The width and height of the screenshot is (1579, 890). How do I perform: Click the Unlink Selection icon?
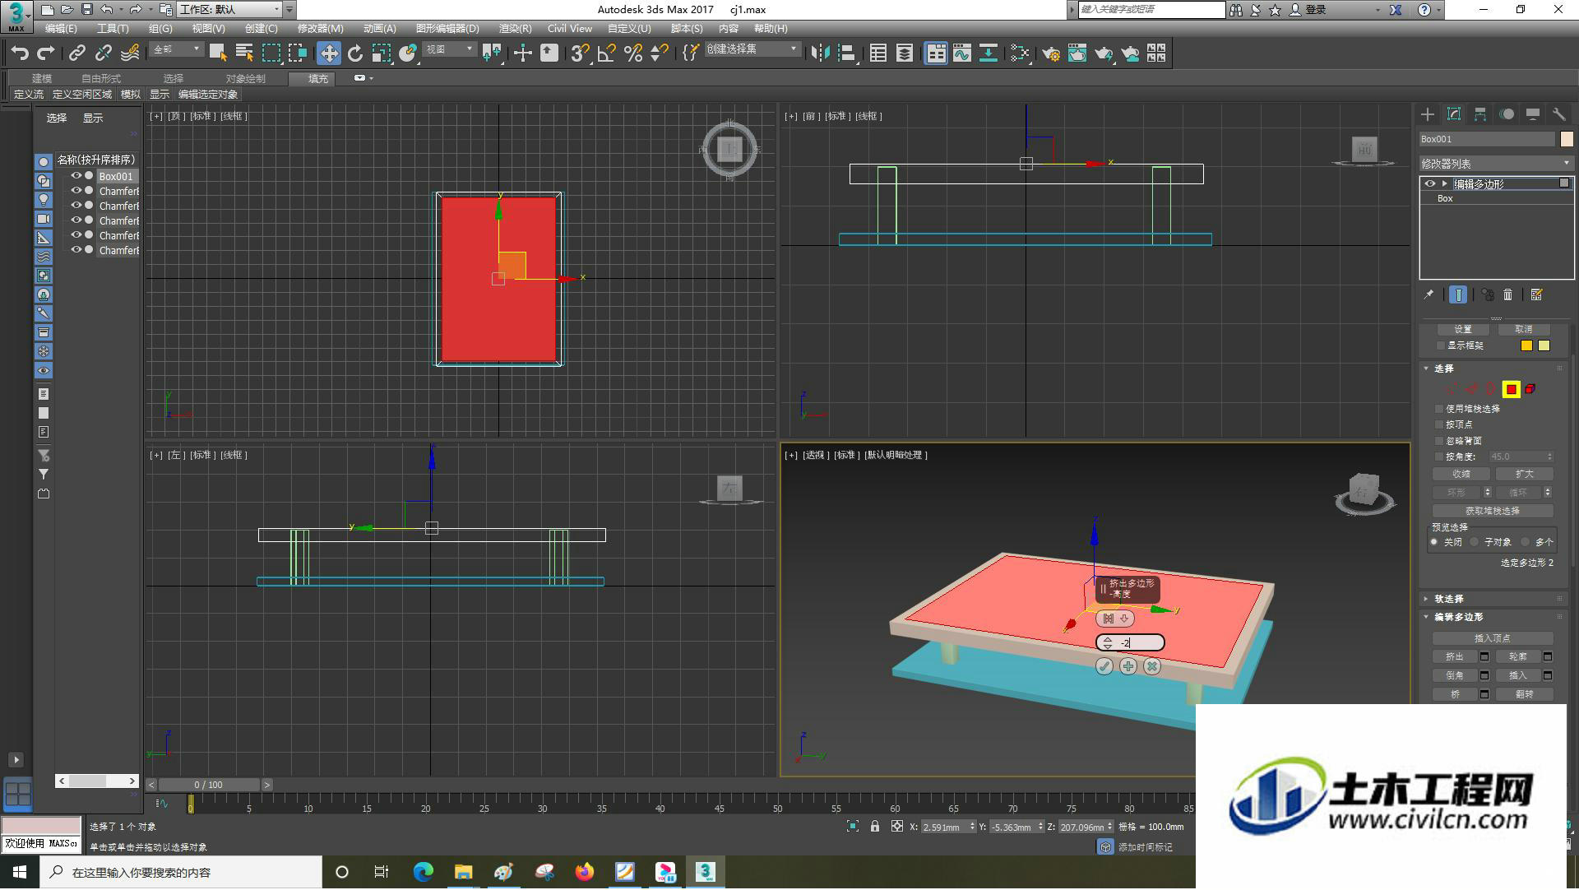click(x=104, y=53)
